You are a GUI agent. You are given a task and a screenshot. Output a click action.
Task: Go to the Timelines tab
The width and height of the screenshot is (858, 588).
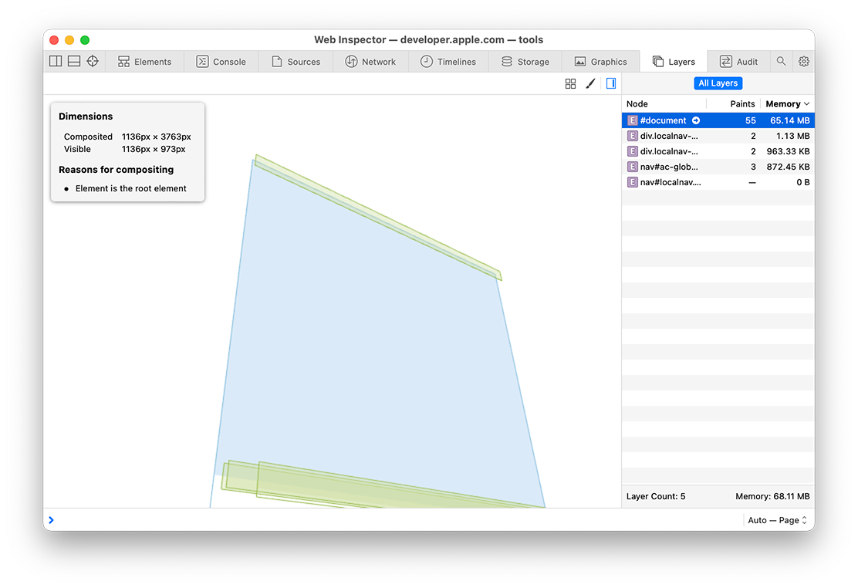click(x=448, y=62)
